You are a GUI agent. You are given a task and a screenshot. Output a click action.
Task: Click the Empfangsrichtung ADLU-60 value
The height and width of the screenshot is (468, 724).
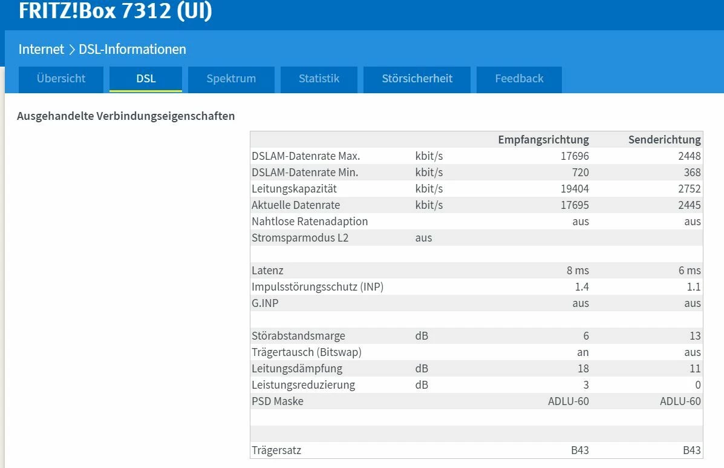(x=569, y=401)
